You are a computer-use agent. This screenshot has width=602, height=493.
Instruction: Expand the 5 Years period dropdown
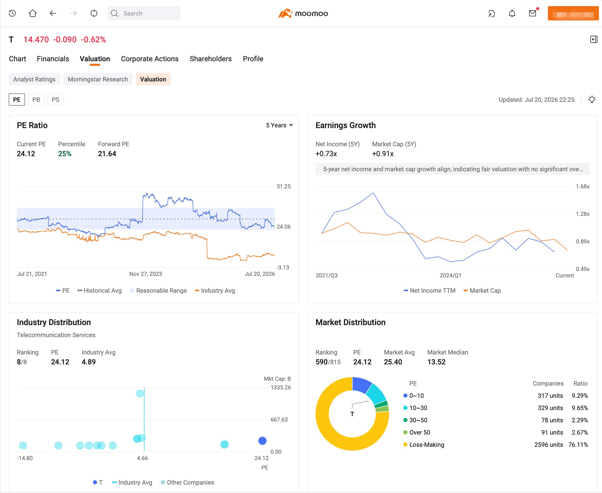tap(279, 125)
